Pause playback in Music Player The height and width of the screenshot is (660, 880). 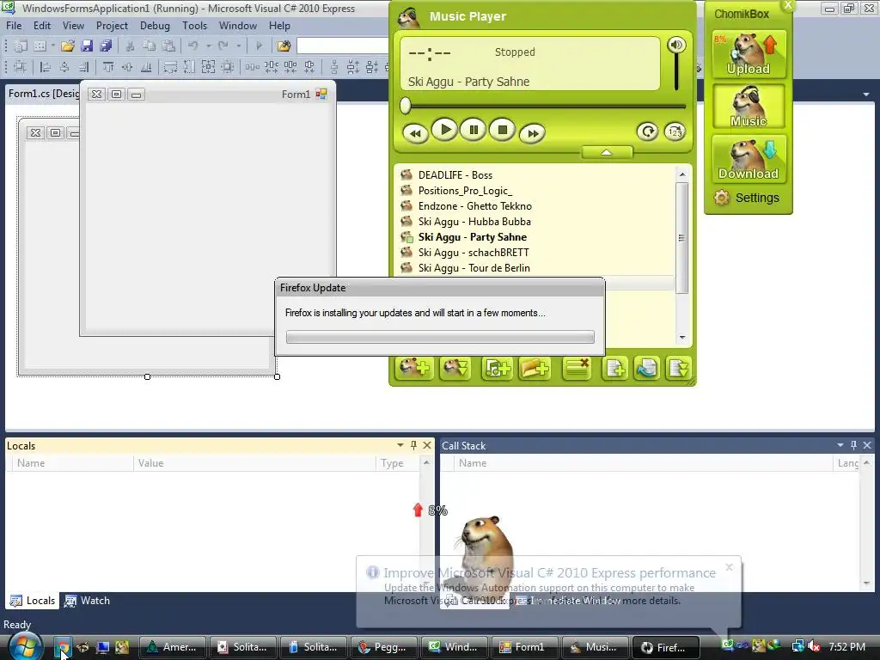(474, 131)
